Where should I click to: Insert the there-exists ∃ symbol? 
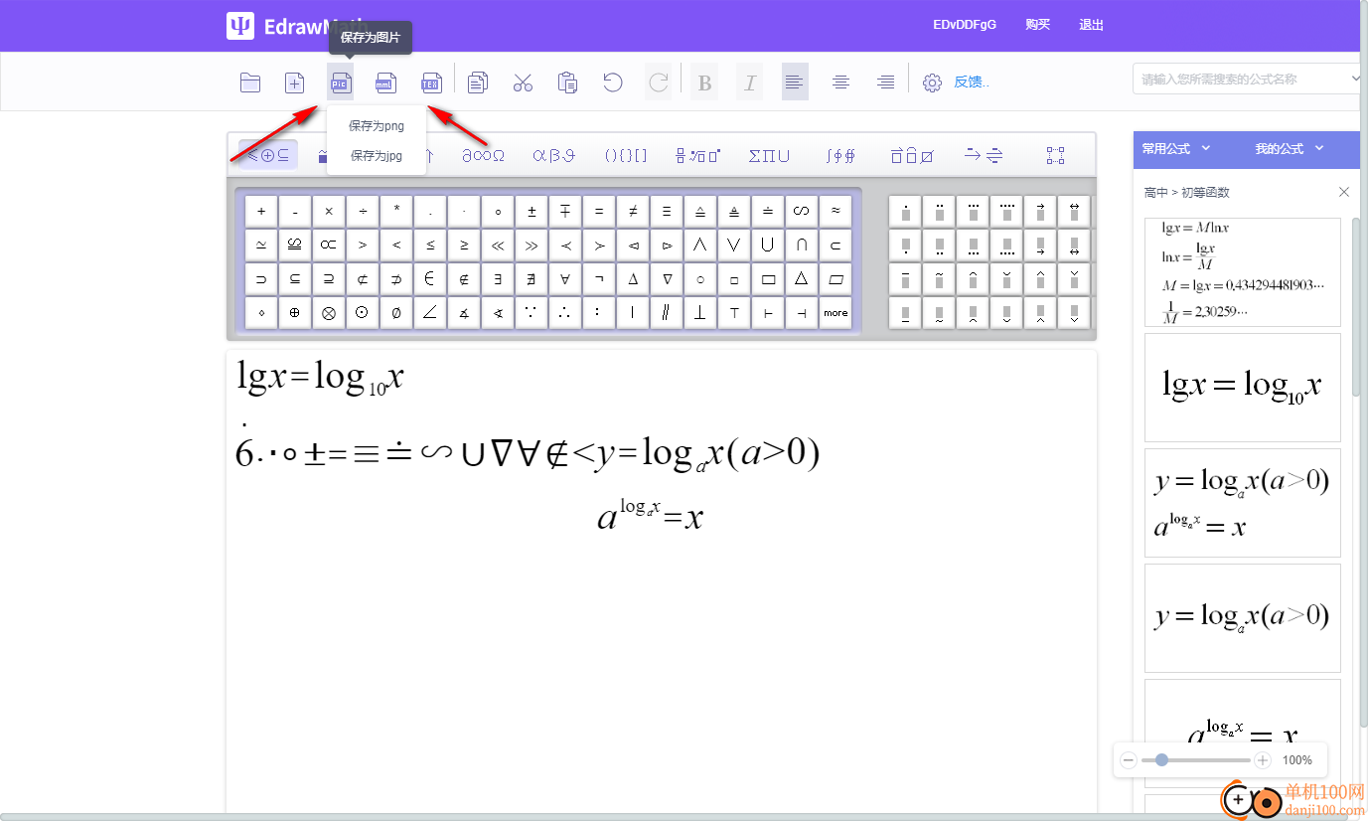pos(498,278)
